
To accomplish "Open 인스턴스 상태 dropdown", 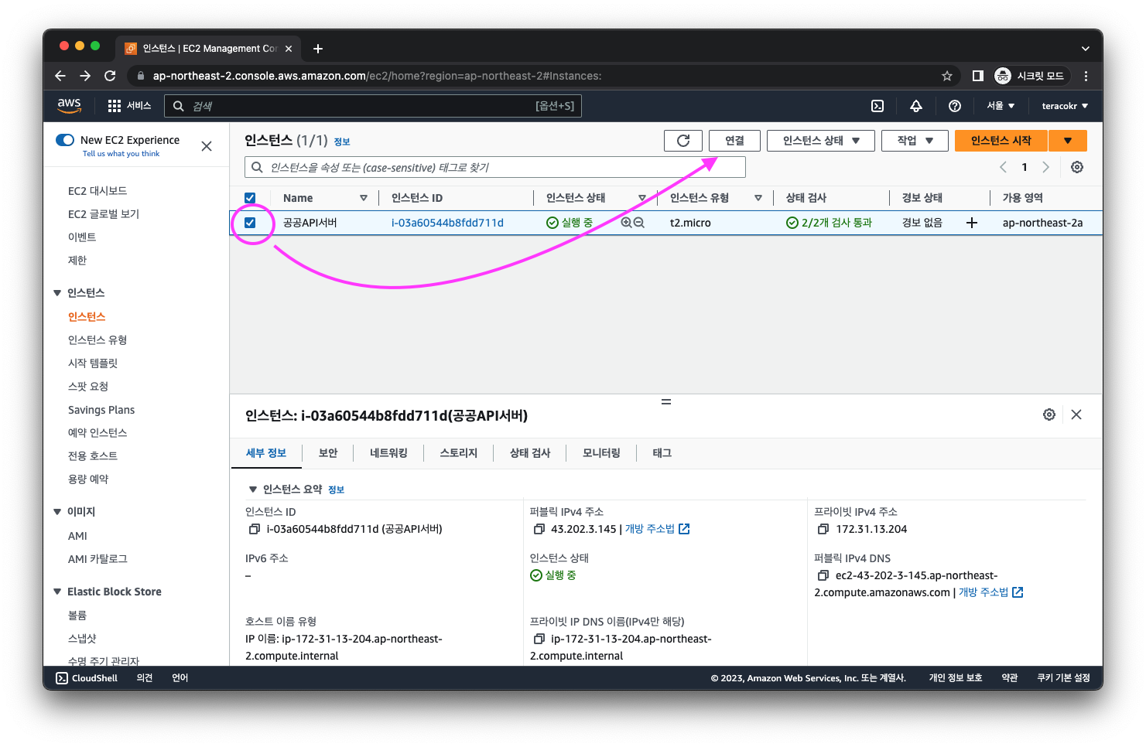I will pyautogui.click(x=821, y=140).
